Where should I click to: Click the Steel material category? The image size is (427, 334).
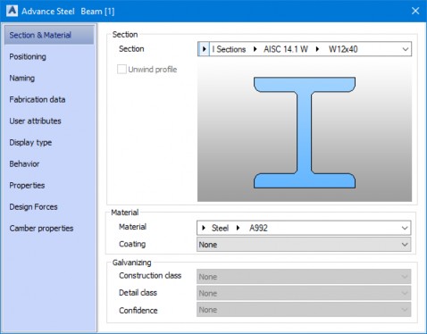point(220,228)
